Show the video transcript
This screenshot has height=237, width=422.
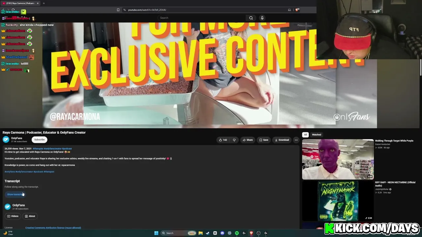(15, 194)
